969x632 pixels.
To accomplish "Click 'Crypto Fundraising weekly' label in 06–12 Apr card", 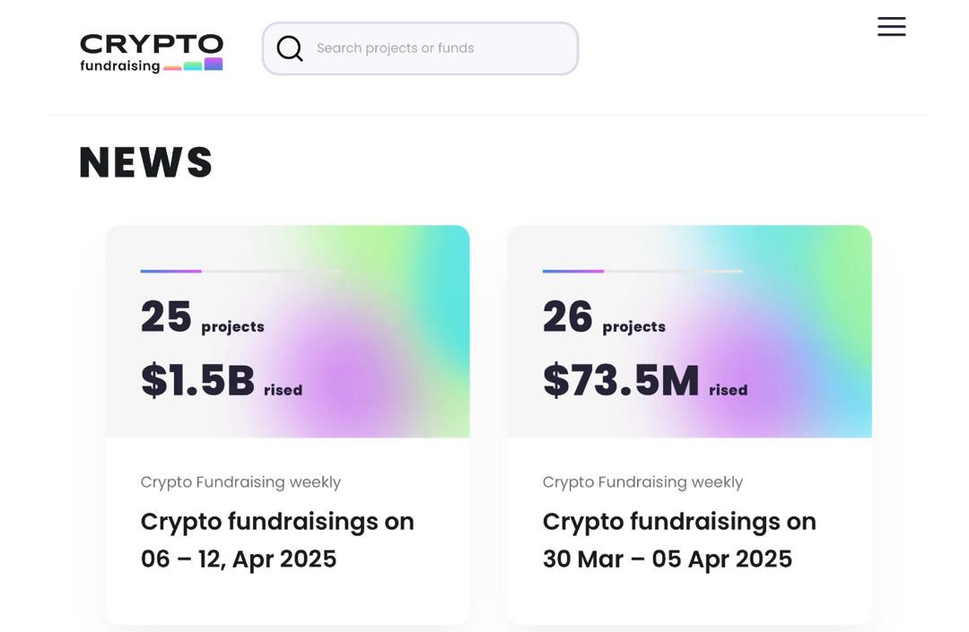I will coord(240,482).
